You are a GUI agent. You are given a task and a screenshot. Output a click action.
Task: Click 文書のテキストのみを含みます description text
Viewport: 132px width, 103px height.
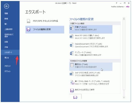click(x=86, y=67)
